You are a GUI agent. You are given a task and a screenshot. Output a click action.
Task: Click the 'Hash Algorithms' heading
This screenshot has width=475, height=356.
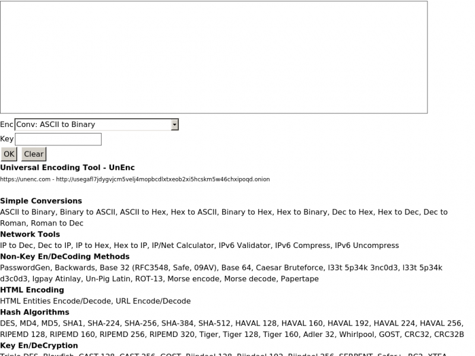coord(34,312)
